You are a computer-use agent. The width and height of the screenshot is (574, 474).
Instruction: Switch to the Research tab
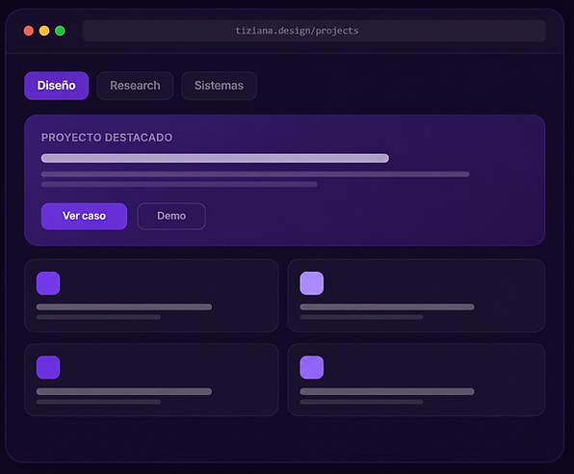coord(135,86)
